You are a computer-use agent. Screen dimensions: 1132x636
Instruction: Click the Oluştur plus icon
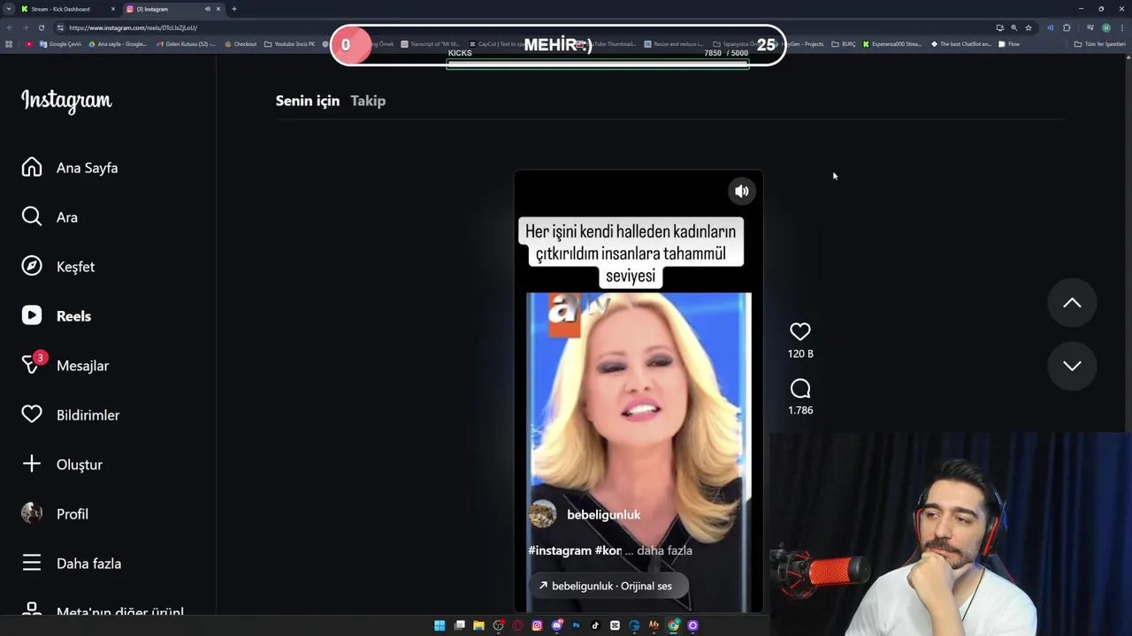point(32,465)
